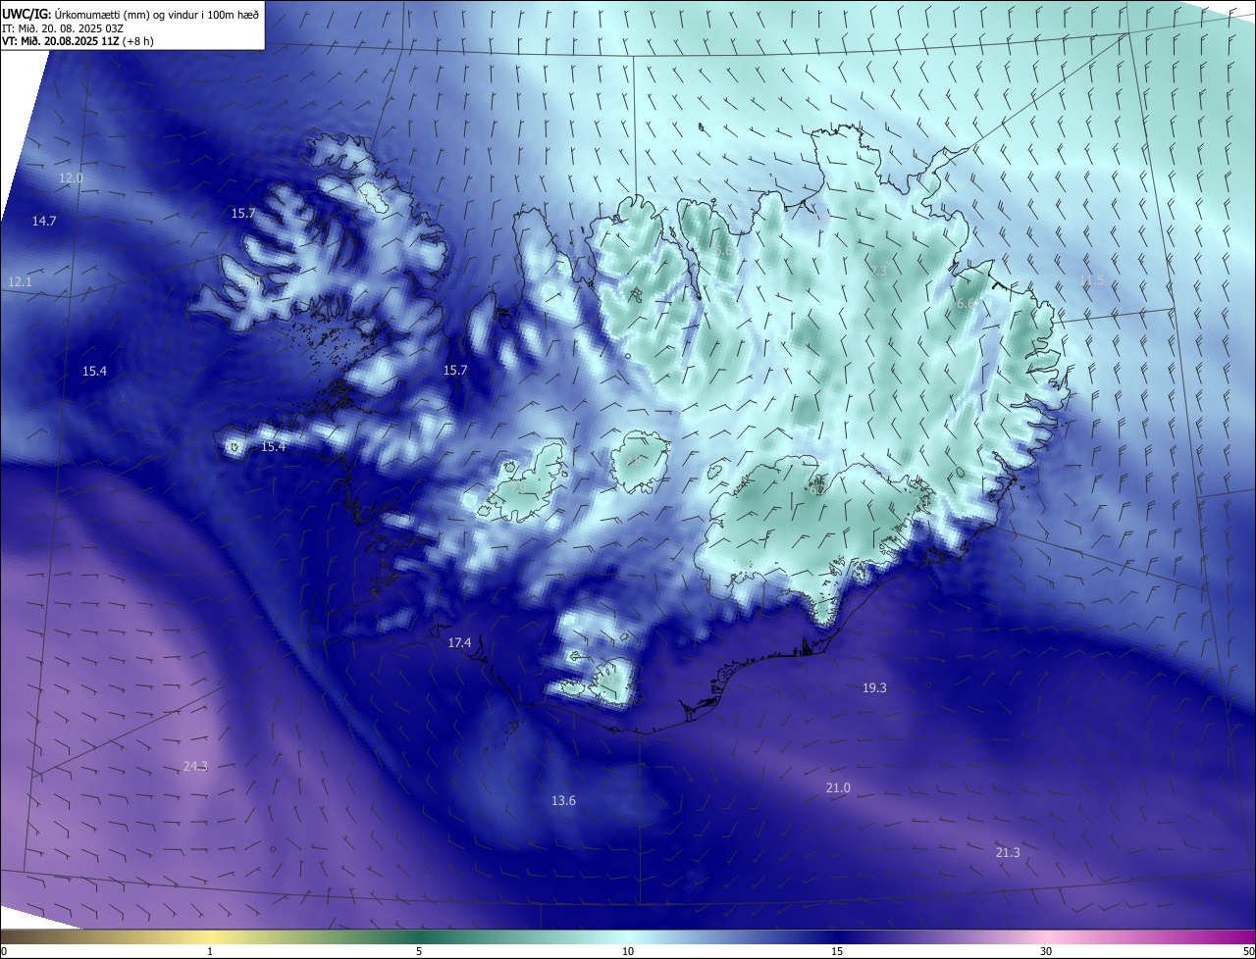This screenshot has width=1256, height=959.
Task: Click the 12.1 value label on the map
Action: point(21,281)
